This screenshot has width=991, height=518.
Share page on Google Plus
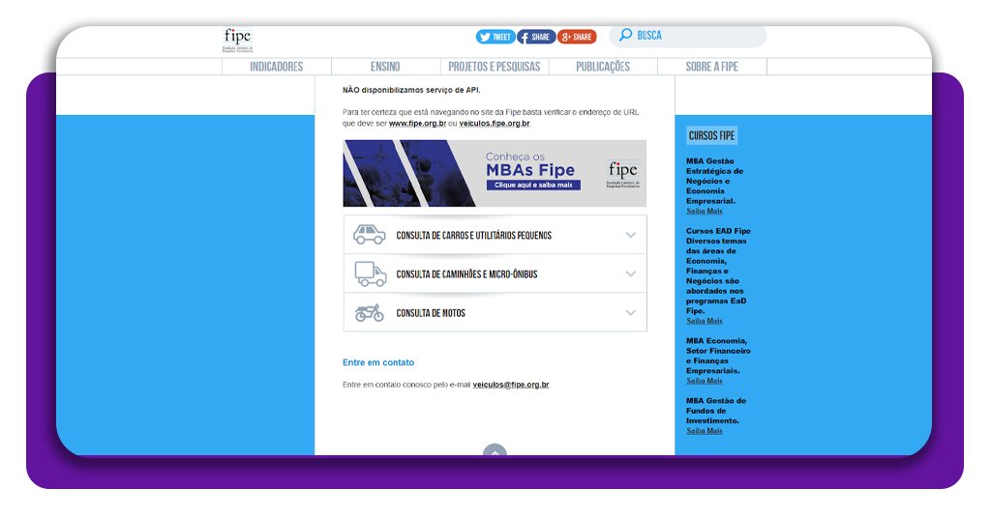point(577,37)
